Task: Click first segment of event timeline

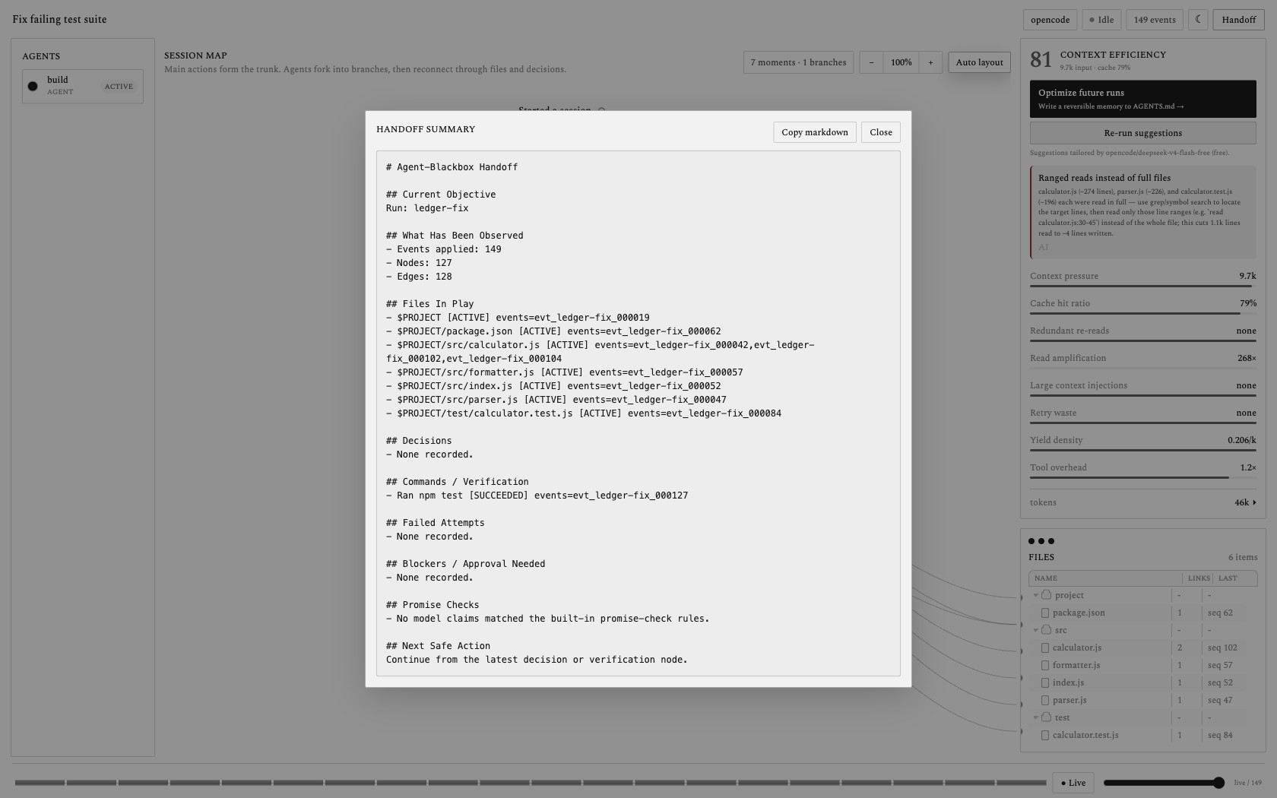Action: pos(40,782)
